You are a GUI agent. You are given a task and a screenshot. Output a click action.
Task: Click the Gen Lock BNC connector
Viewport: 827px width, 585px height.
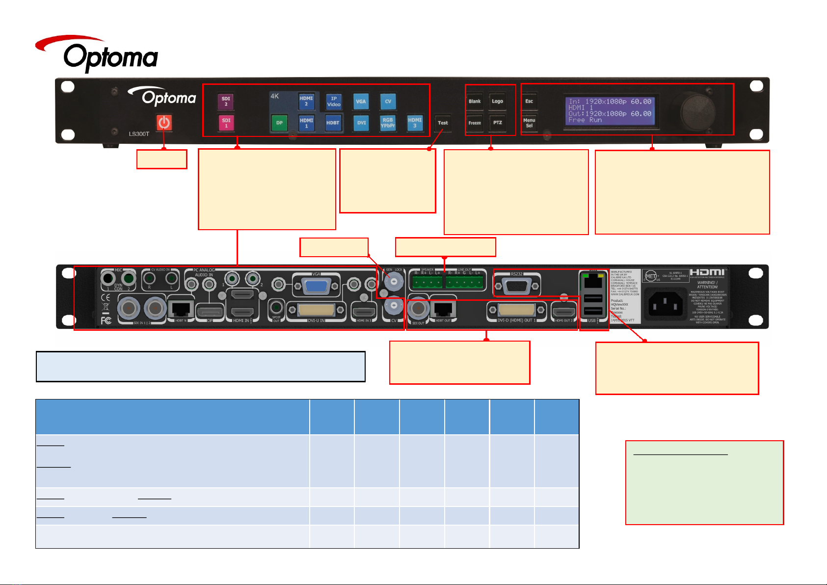394,282
